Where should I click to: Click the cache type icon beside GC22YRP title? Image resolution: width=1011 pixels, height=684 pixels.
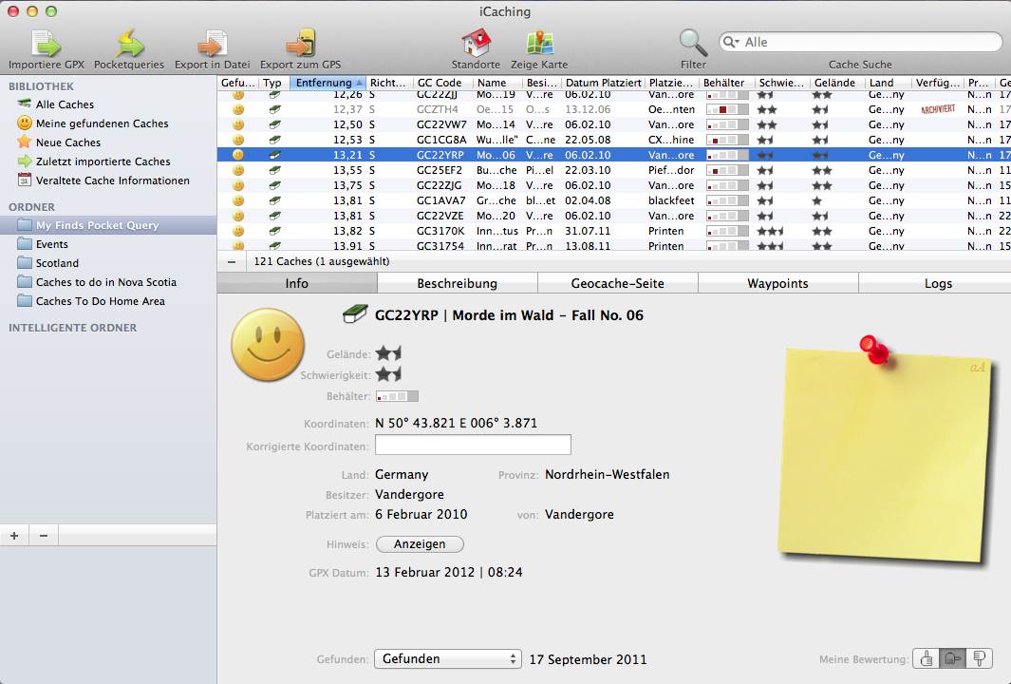[355, 314]
